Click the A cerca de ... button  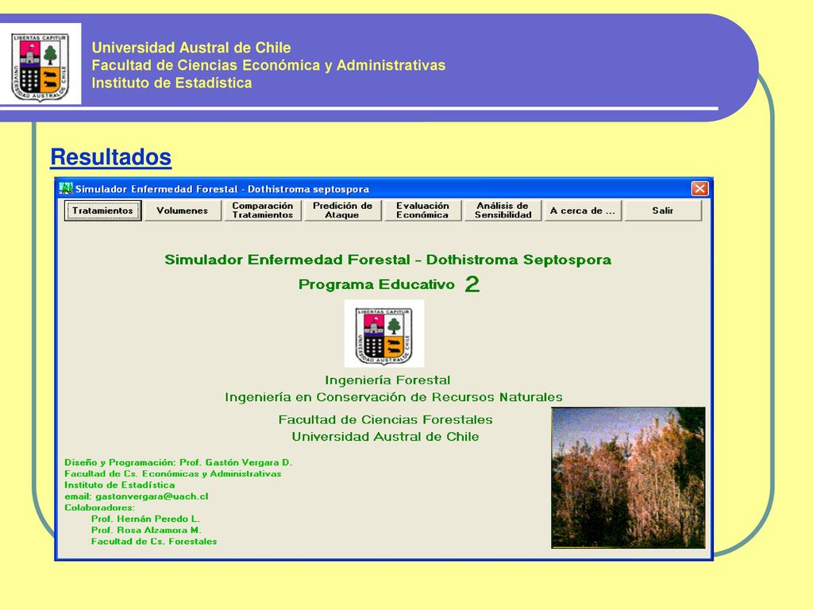click(583, 210)
